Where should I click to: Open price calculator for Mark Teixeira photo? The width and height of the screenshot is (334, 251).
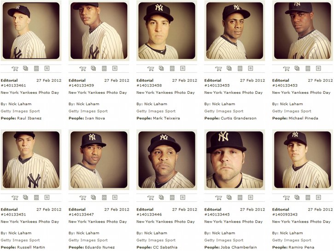pyautogui.click(x=172, y=68)
